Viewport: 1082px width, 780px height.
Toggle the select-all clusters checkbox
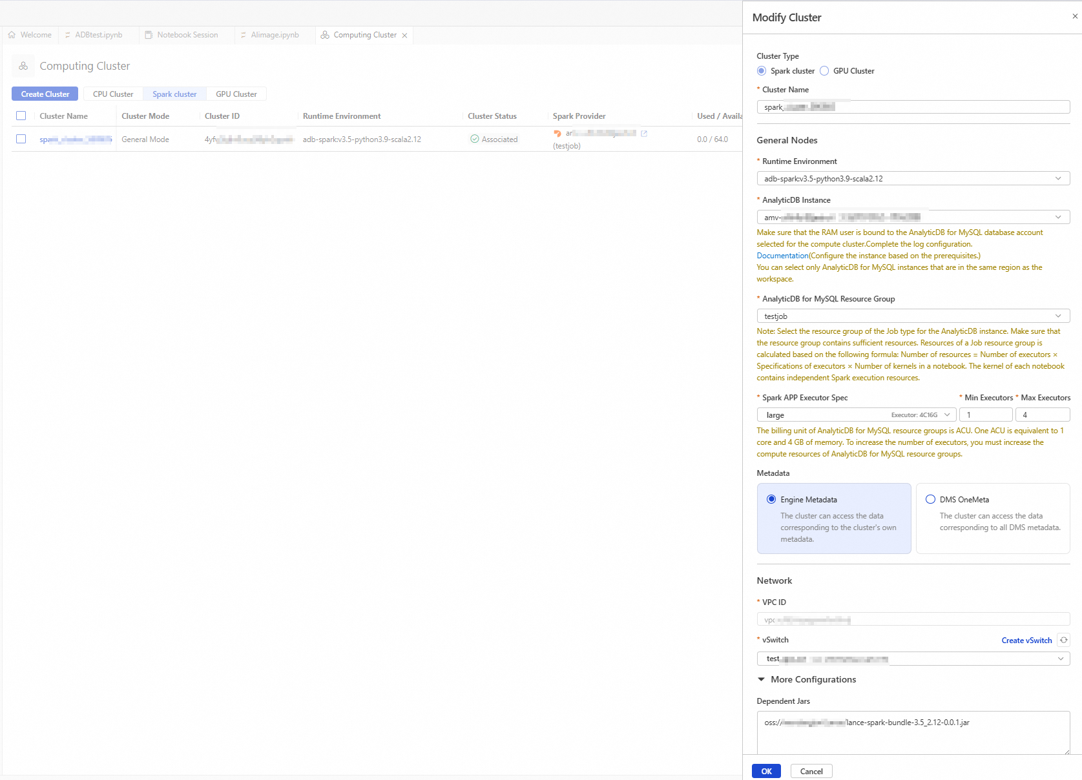click(x=21, y=116)
